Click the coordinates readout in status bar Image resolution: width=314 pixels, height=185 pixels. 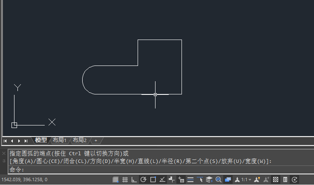click(24, 179)
